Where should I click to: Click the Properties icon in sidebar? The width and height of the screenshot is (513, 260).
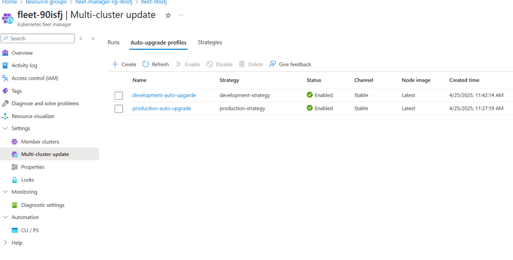point(14,167)
